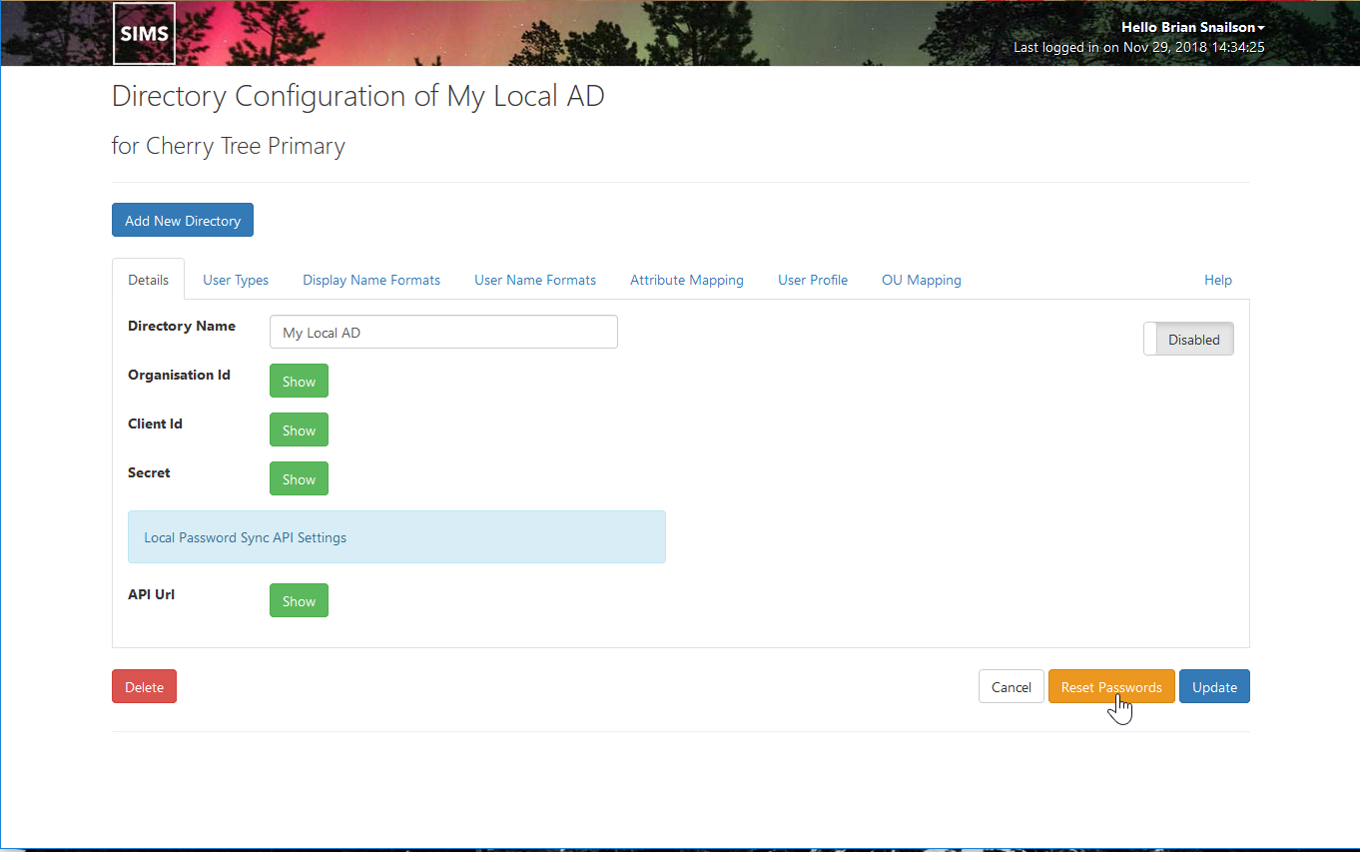Show the Client Id value
This screenshot has height=852, width=1360.
pyautogui.click(x=299, y=430)
